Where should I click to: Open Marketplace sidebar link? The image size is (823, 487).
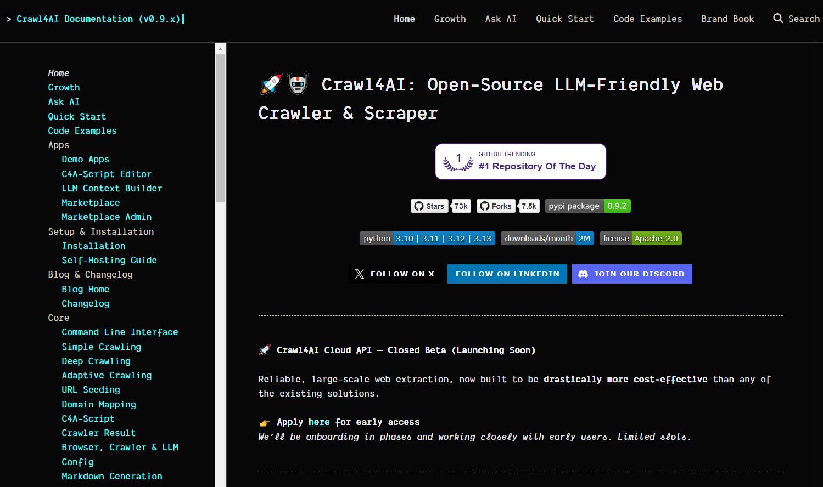(x=91, y=203)
